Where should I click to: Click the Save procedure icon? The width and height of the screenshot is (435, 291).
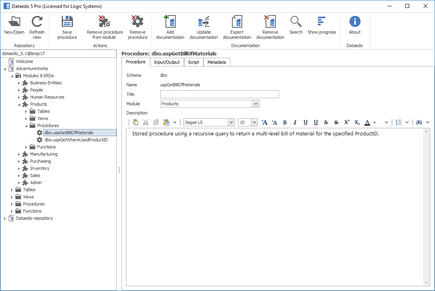coord(67,23)
